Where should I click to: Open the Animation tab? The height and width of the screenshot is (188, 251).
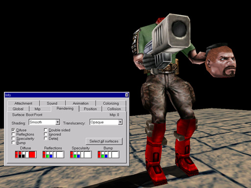tap(80, 103)
